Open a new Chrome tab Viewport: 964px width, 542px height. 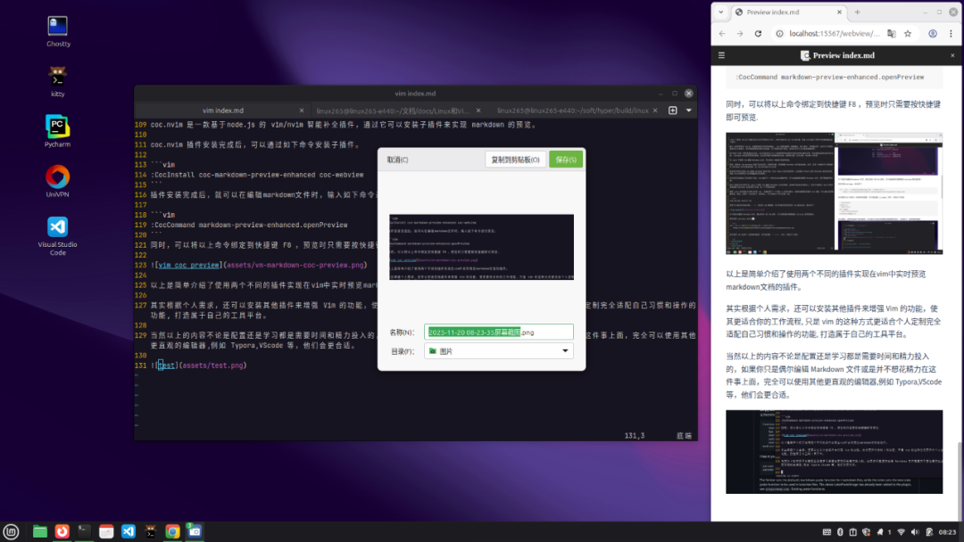point(858,12)
